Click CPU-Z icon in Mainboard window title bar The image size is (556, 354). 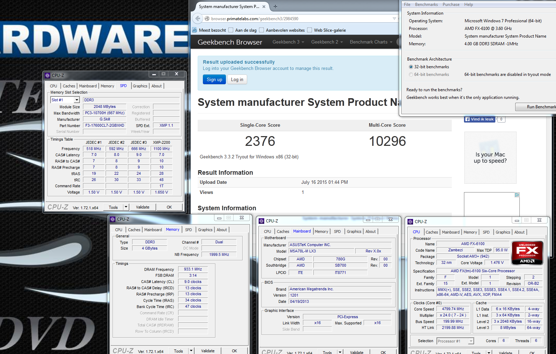(261, 221)
